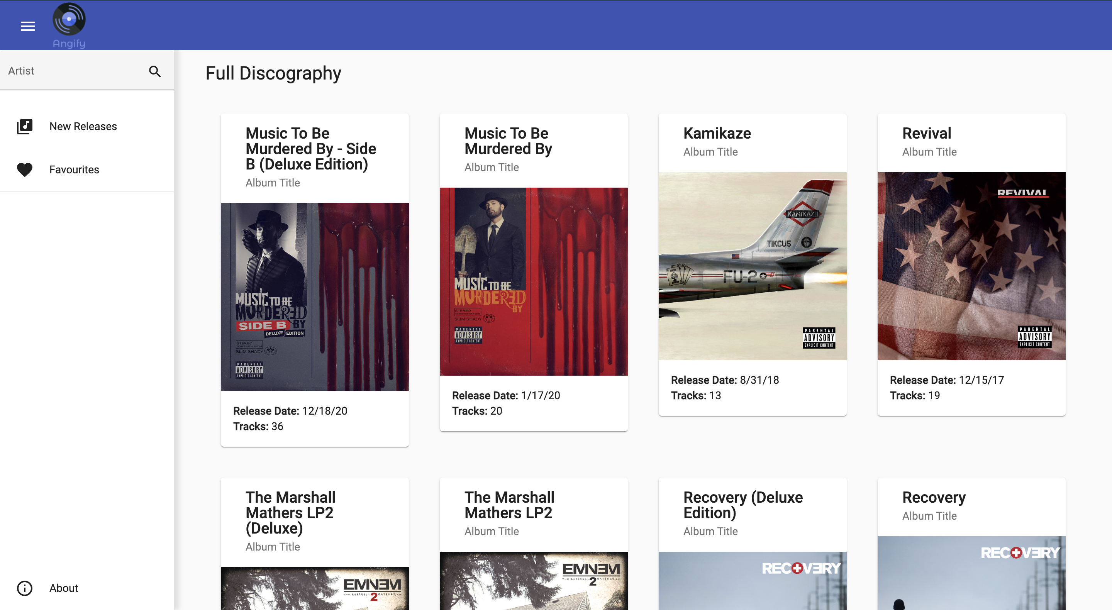1112x610 pixels.
Task: Open the About page link
Action: click(63, 588)
